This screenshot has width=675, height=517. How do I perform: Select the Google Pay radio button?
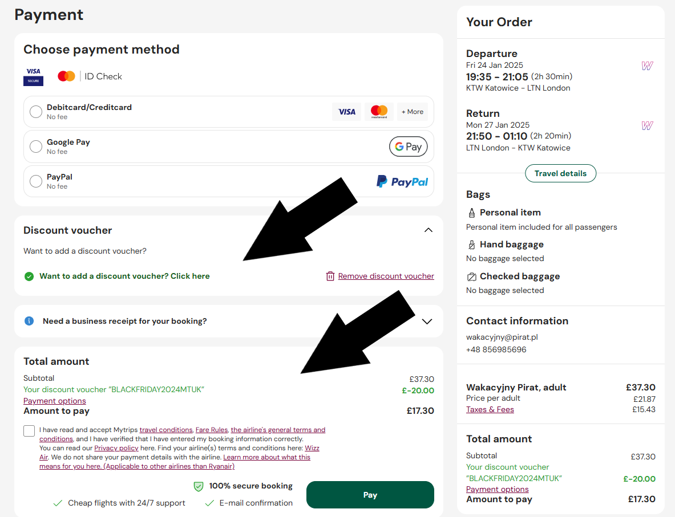point(36,146)
